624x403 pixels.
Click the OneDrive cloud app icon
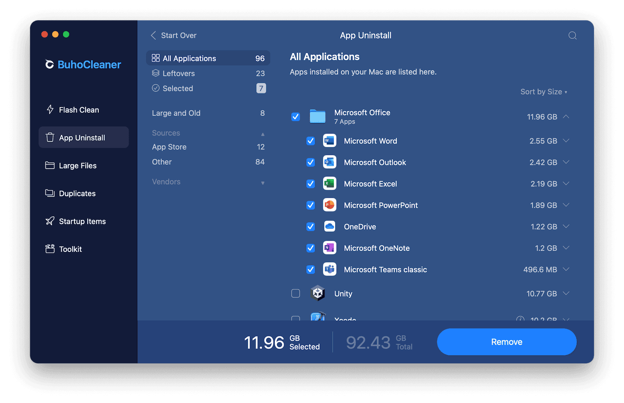pos(330,226)
